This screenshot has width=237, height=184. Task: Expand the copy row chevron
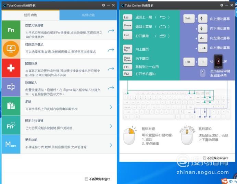[111, 107]
